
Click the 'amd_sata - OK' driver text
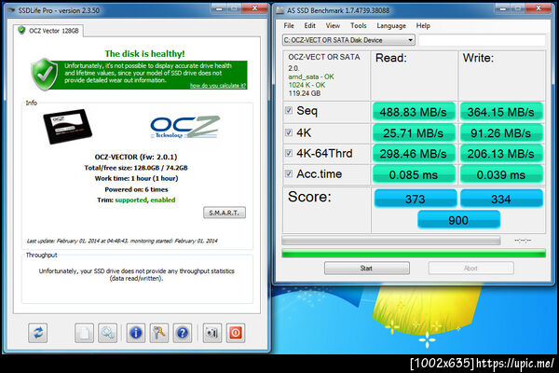(x=311, y=76)
